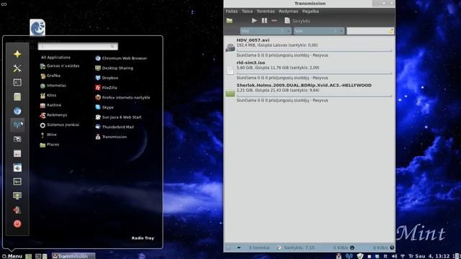Open the blue globe browser icon in sidebar
This screenshot has width=461, height=259.
tap(17, 111)
